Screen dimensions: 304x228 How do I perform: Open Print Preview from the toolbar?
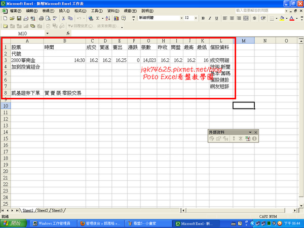[48, 18]
